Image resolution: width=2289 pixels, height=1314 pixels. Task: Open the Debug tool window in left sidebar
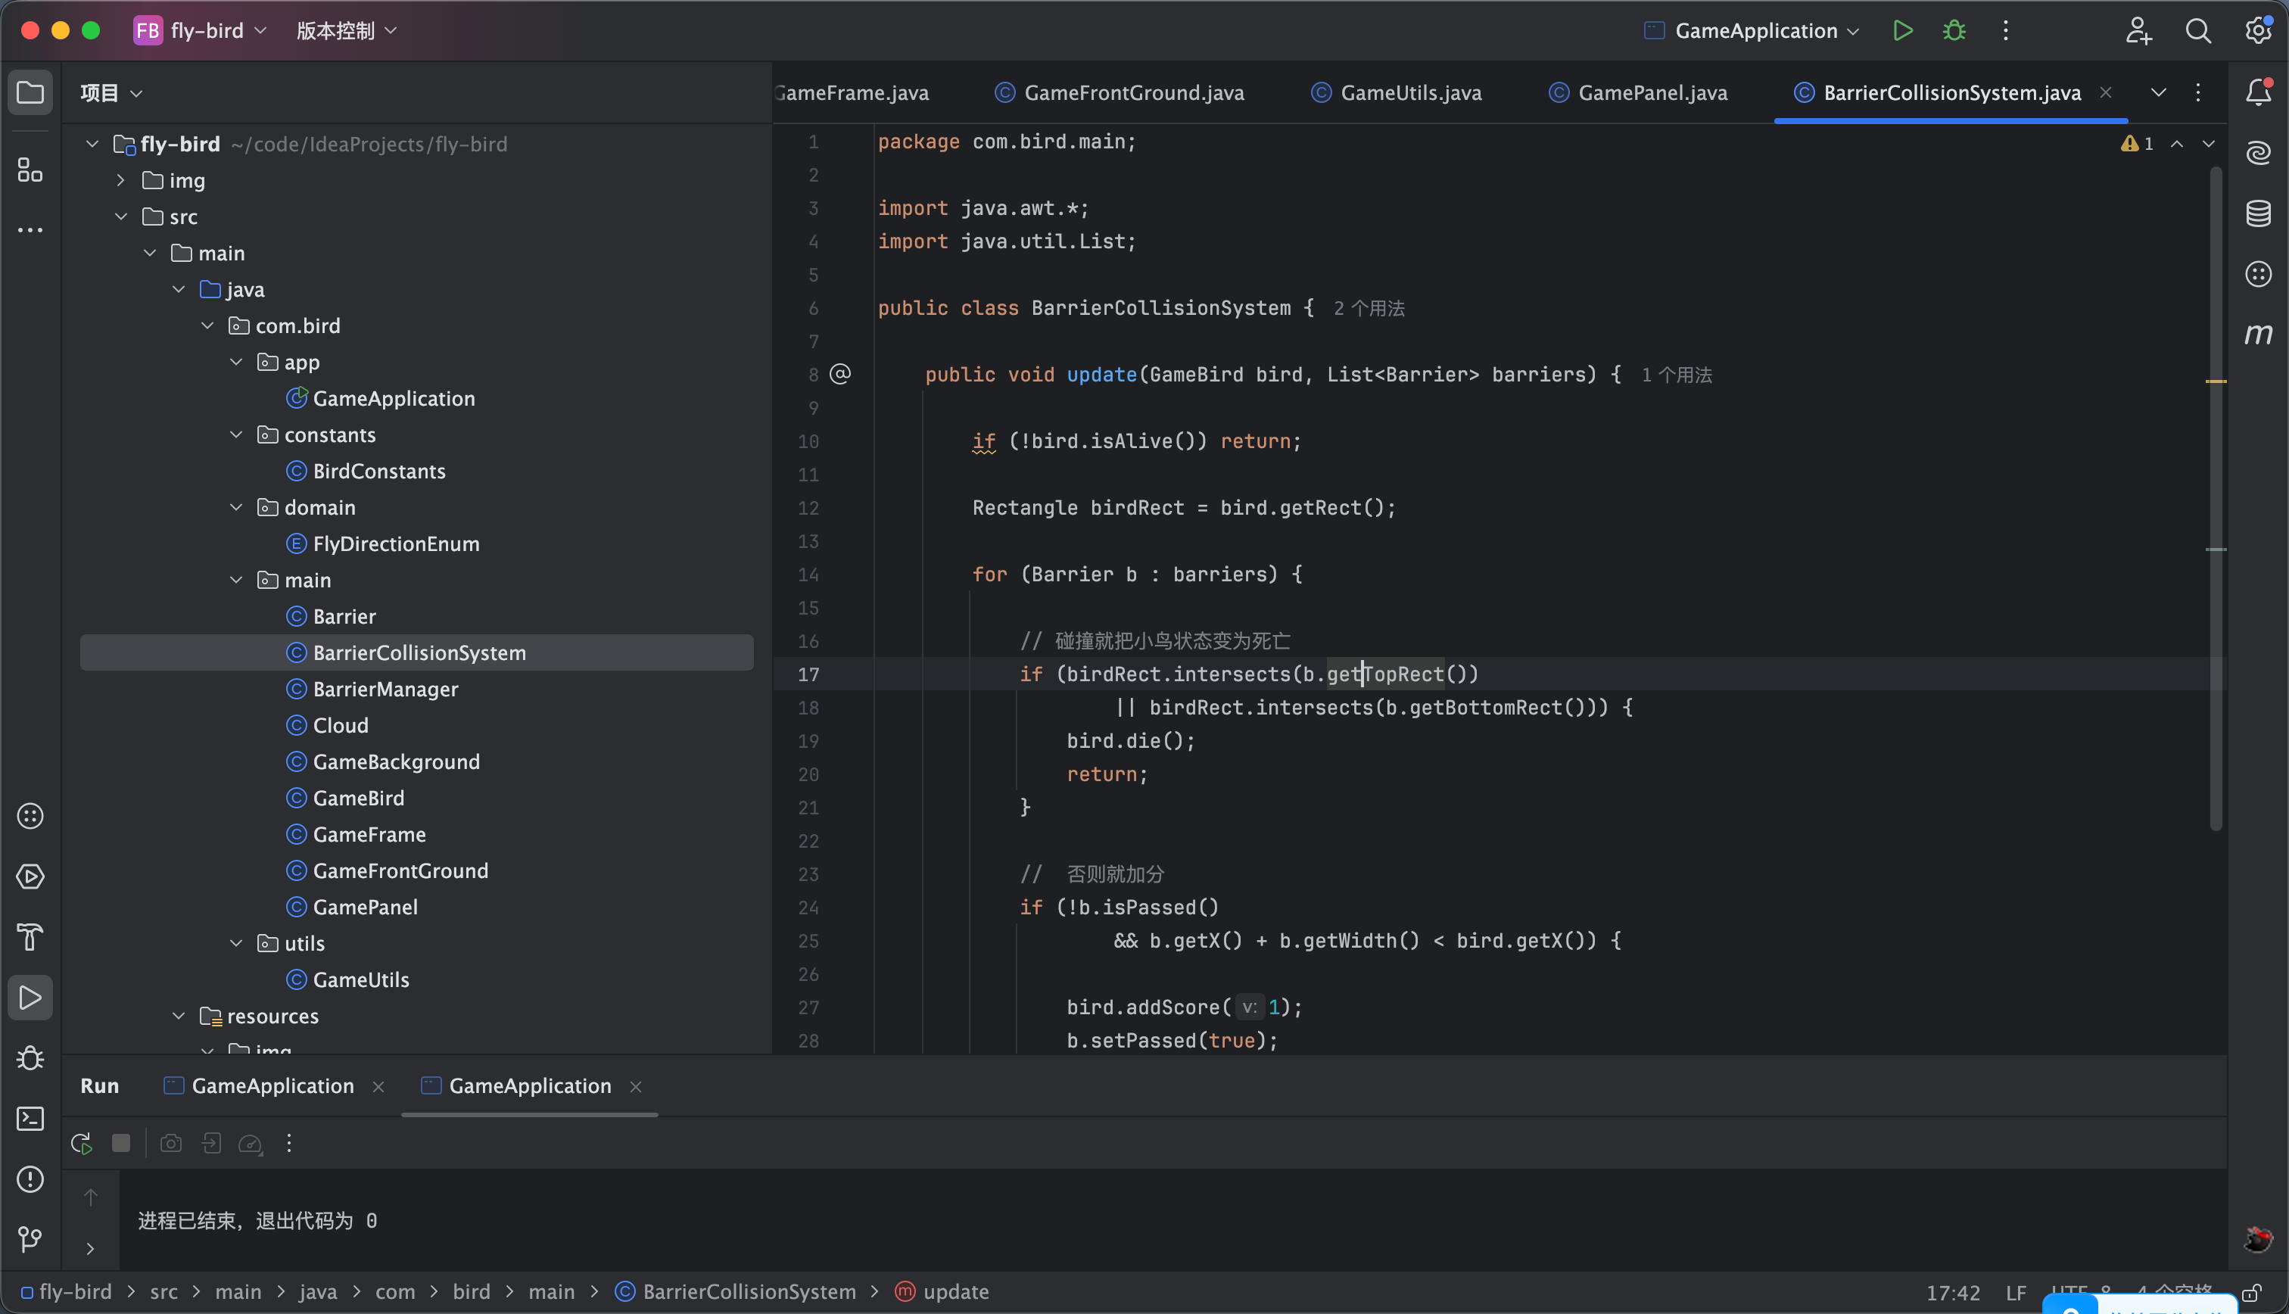tap(30, 1057)
